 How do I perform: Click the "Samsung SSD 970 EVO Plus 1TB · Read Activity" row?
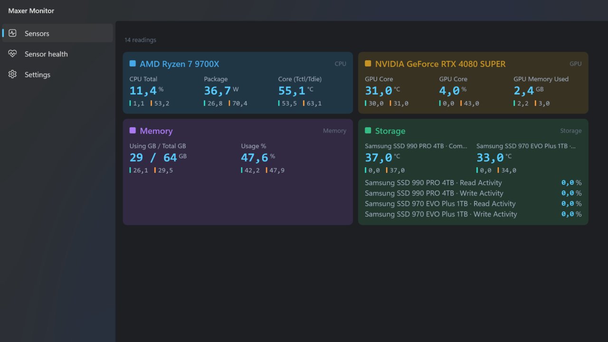pyautogui.click(x=473, y=204)
